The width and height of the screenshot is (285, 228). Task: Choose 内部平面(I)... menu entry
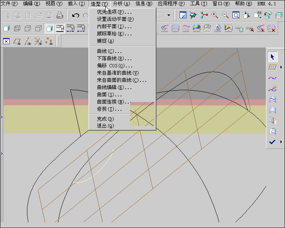click(x=122, y=27)
